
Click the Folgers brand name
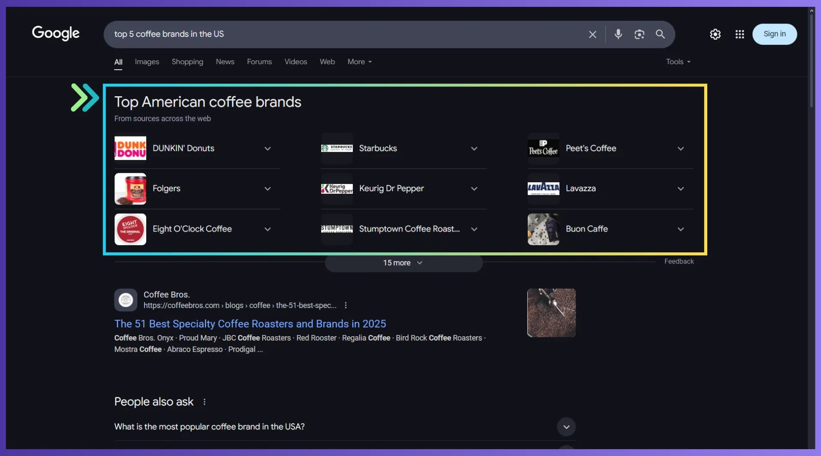166,189
